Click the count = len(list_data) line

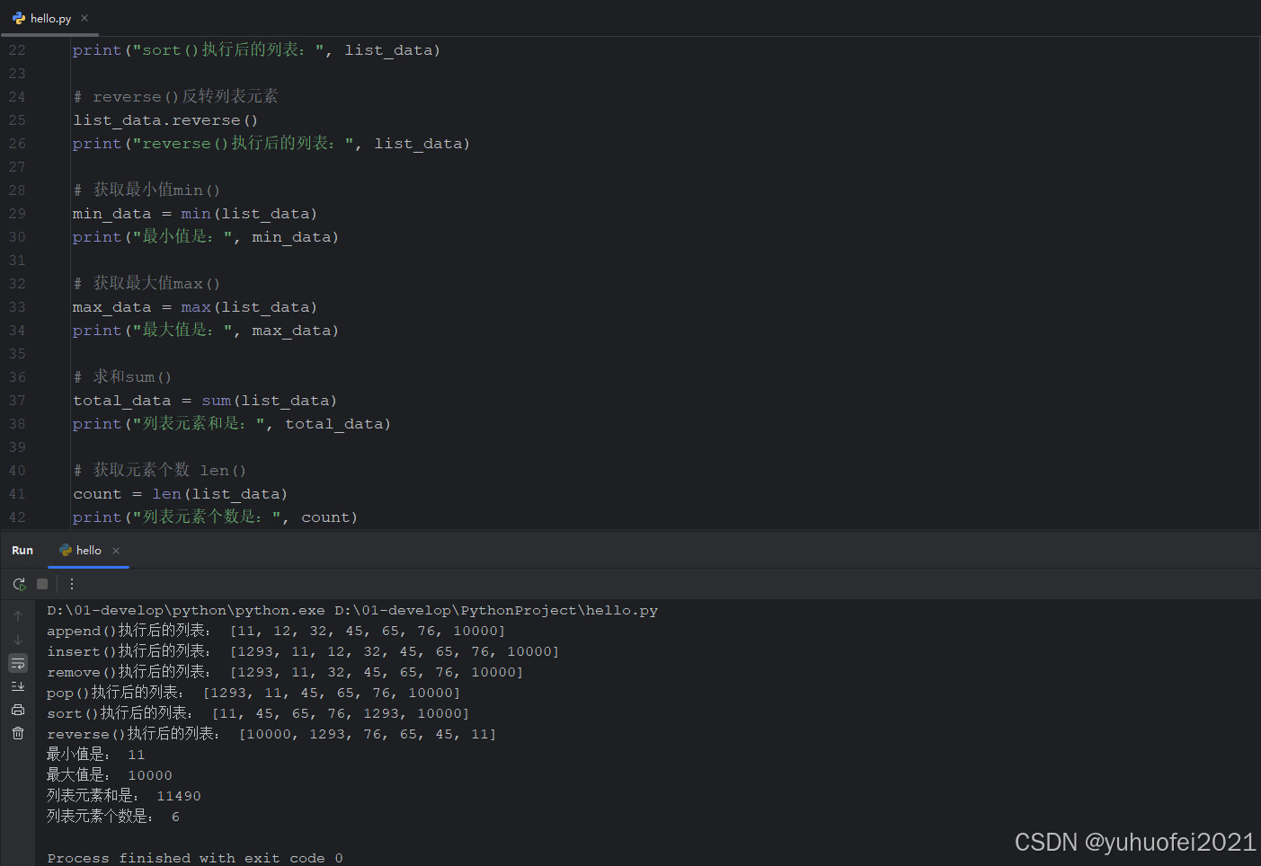pyautogui.click(x=181, y=494)
